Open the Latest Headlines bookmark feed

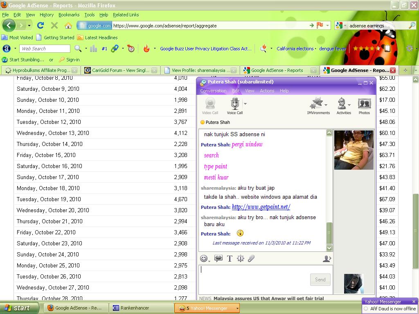(97, 38)
